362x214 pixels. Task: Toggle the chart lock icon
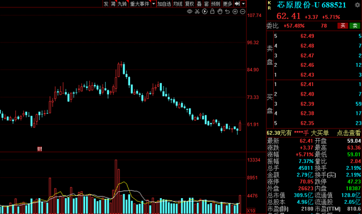click(x=213, y=11)
